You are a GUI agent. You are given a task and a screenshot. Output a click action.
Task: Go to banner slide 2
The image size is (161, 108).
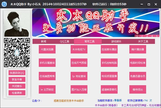(142, 36)
